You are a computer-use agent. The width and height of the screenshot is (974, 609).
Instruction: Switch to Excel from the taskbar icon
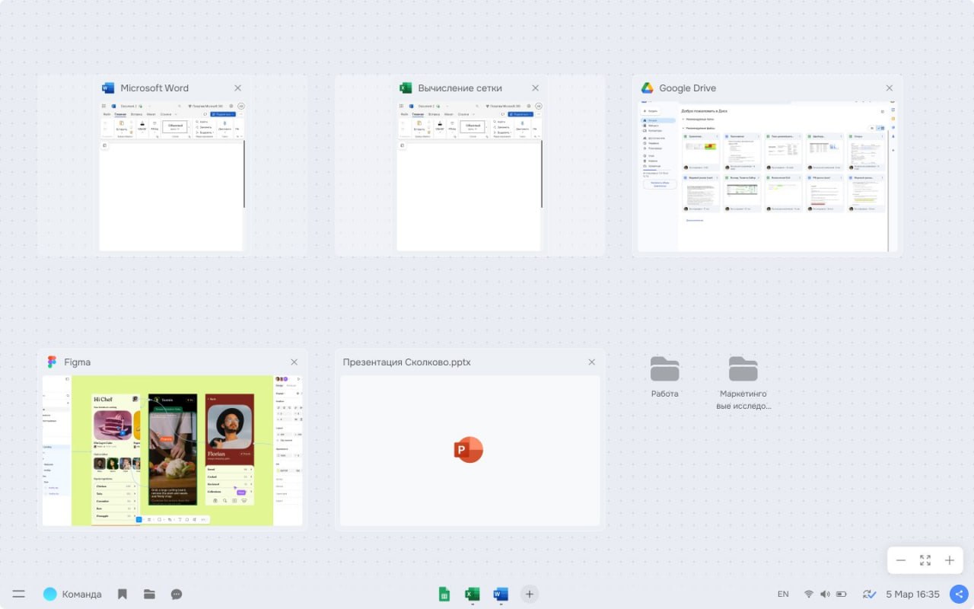pyautogui.click(x=473, y=594)
